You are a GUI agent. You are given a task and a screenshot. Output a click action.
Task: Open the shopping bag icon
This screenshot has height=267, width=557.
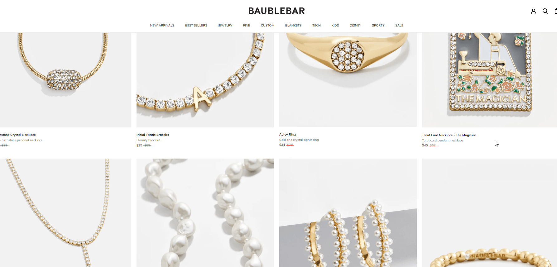[555, 11]
